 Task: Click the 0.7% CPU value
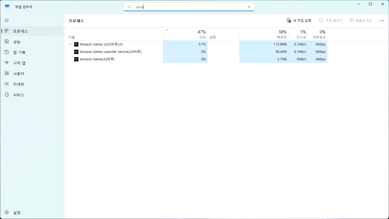[x=202, y=44]
